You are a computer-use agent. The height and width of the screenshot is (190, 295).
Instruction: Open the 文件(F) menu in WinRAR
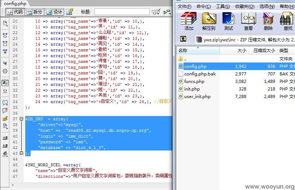click(x=184, y=6)
